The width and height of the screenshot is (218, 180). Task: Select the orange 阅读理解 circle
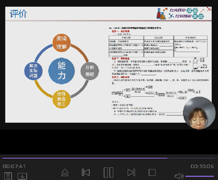coord(62,43)
